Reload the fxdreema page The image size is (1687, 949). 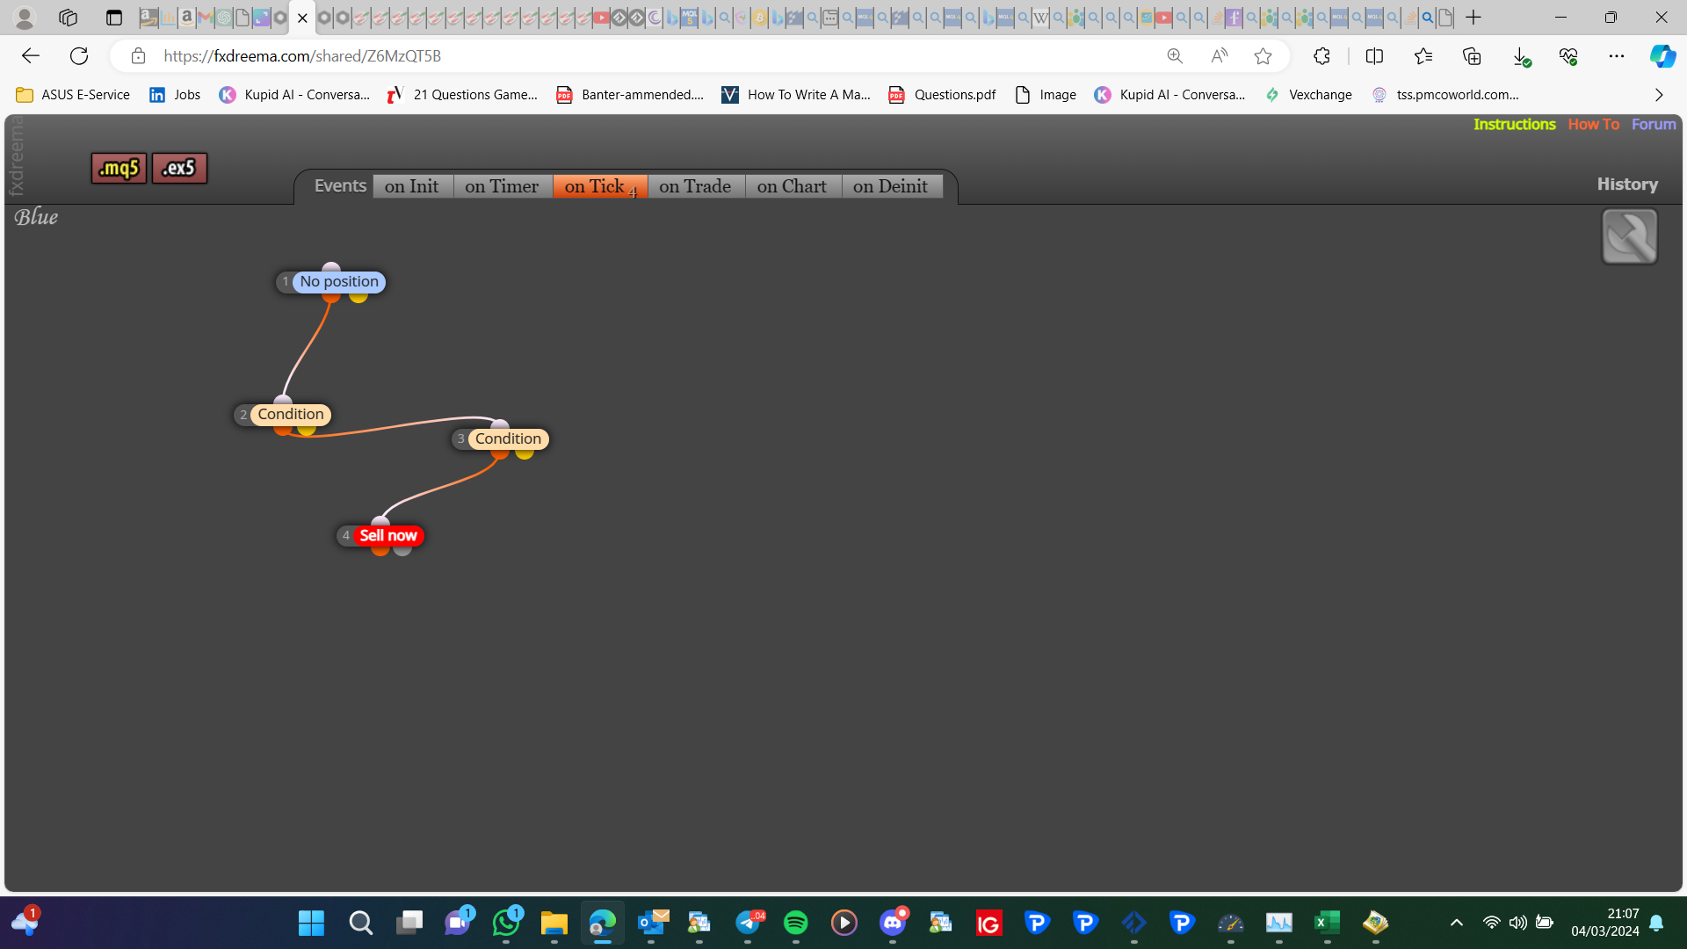tap(79, 56)
